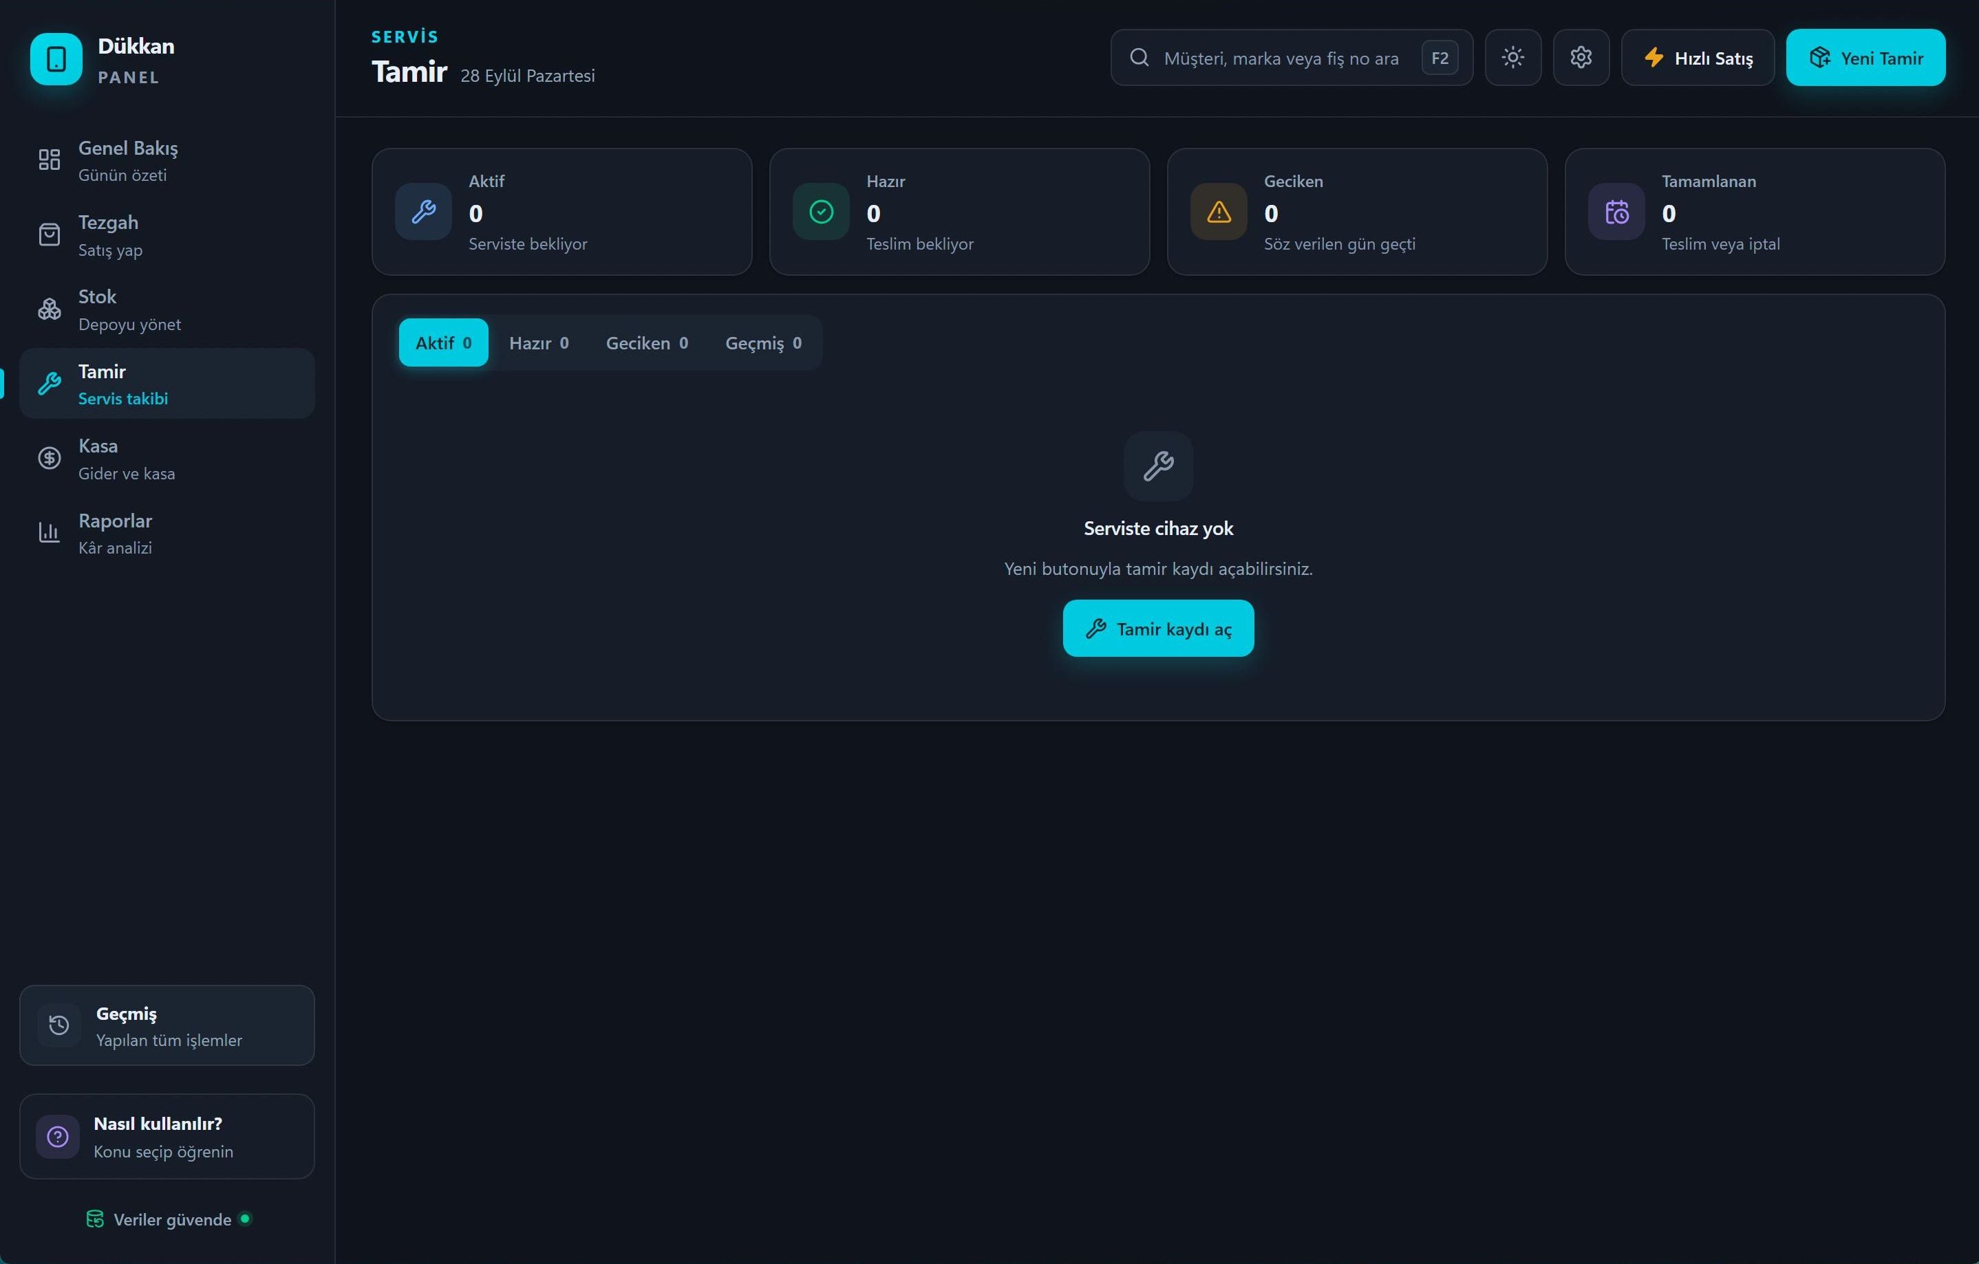Image resolution: width=1979 pixels, height=1264 pixels.
Task: Click the Hızlı Satış button
Action: coord(1697,58)
